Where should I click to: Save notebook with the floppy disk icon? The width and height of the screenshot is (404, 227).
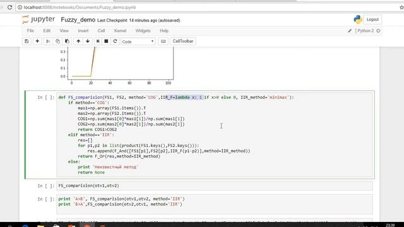pos(27,41)
